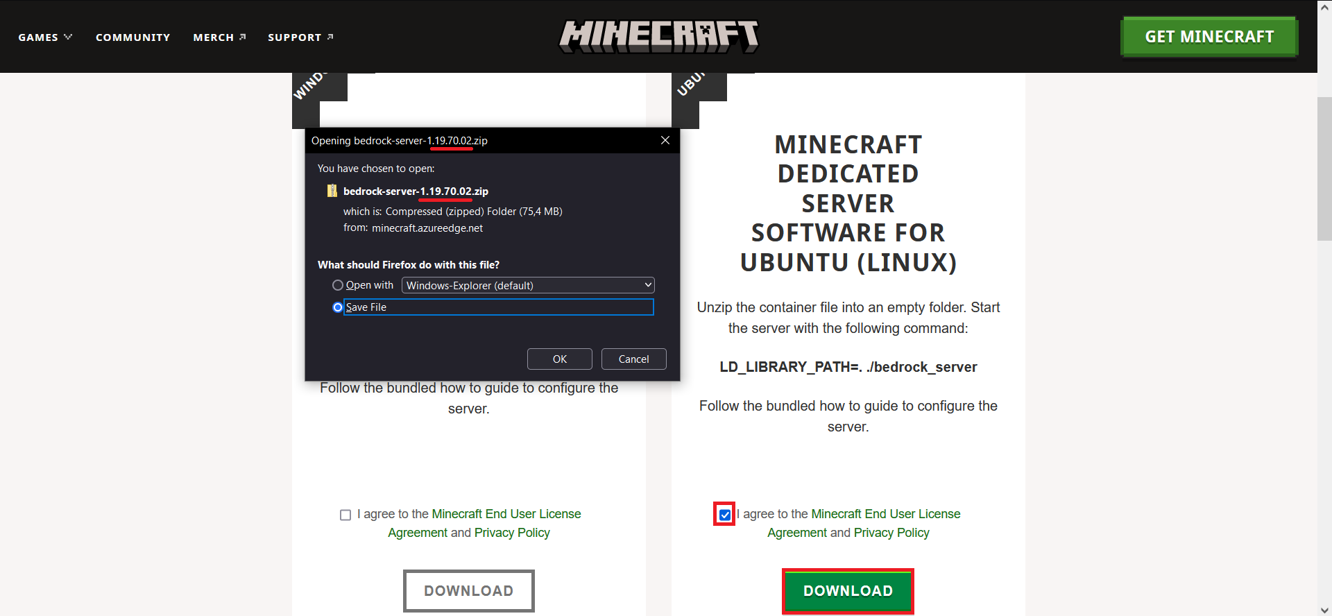Screen dimensions: 1332x616
Task: Select the Save File radio button
Action: click(x=338, y=307)
